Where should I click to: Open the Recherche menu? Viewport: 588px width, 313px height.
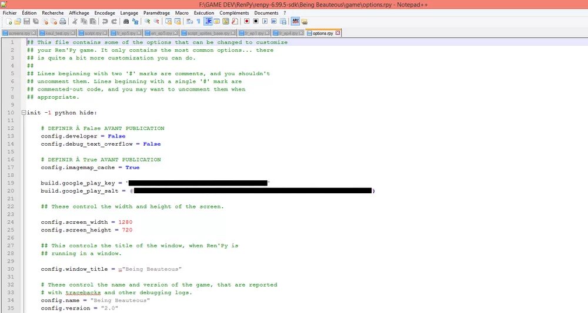(53, 13)
